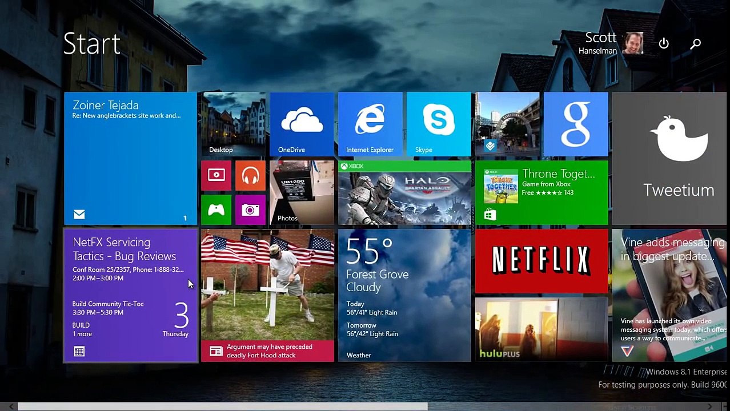Open the red Video tile
730x411 pixels.
(216, 176)
